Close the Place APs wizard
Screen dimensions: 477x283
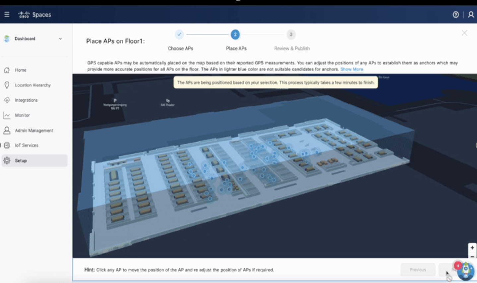tap(464, 33)
